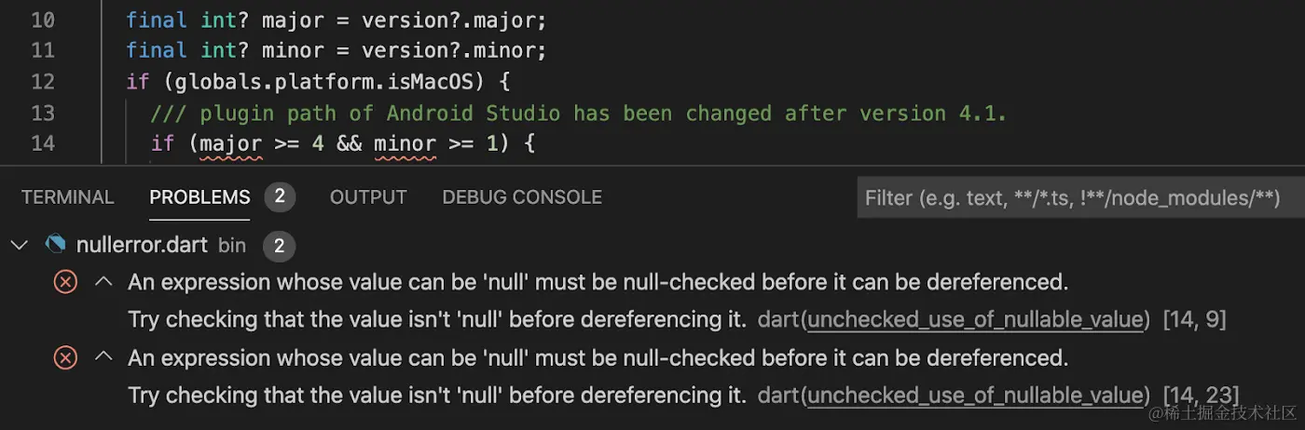Switch to the TERMINAL tab

(67, 197)
